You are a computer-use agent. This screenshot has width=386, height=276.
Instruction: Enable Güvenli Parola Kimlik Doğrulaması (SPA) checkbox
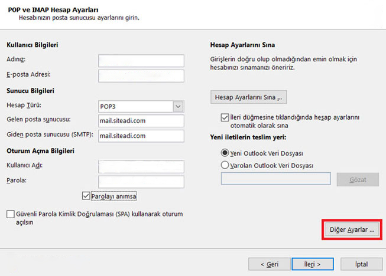coord(11,215)
